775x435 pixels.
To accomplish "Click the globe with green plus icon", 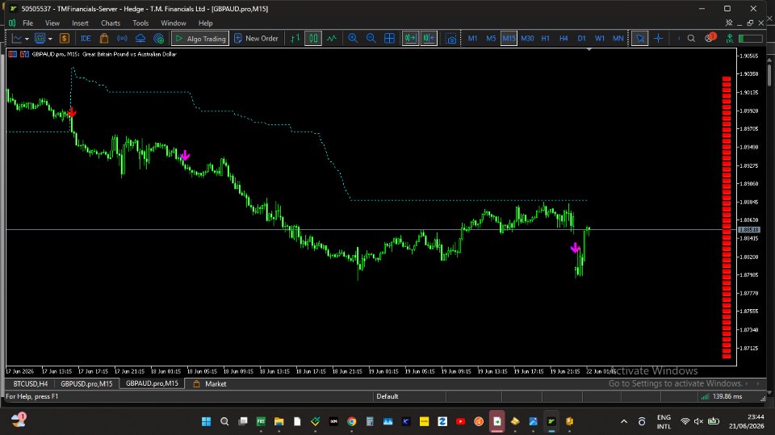I will [159, 38].
